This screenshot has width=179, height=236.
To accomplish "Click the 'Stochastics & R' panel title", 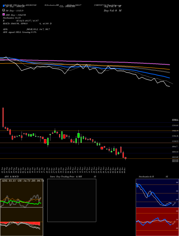I will 146,177.
